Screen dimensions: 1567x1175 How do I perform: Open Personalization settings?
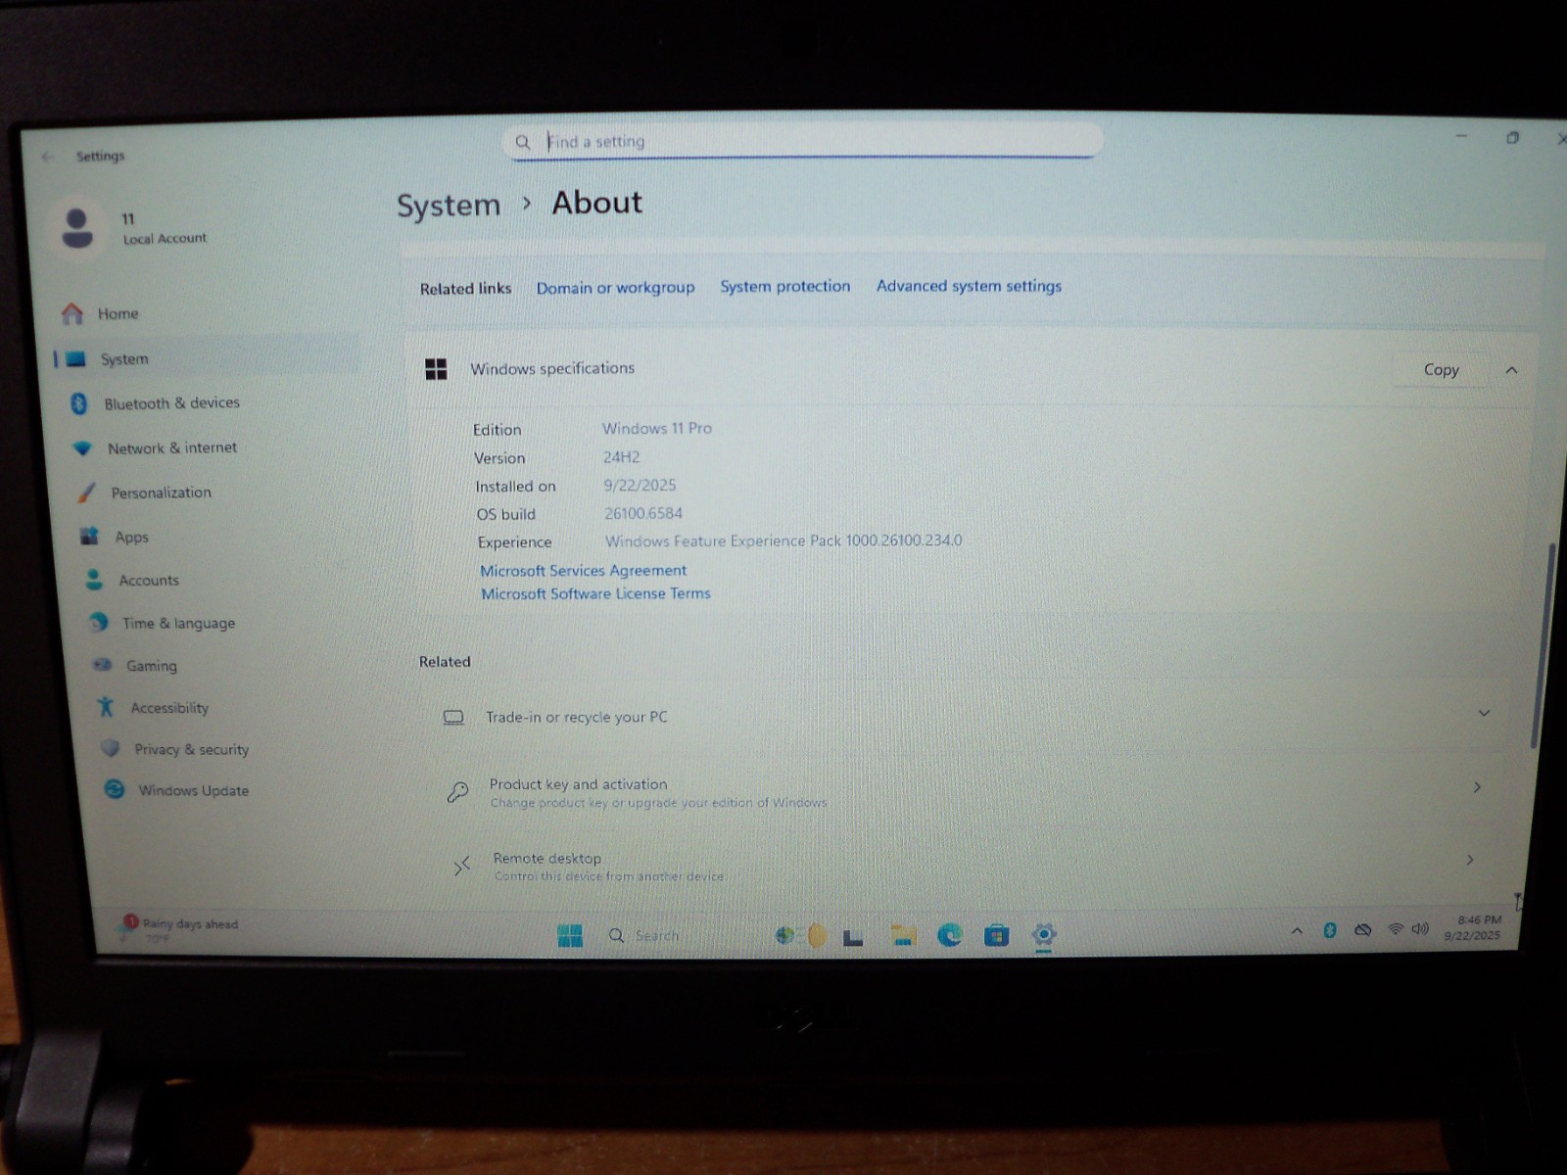[161, 493]
